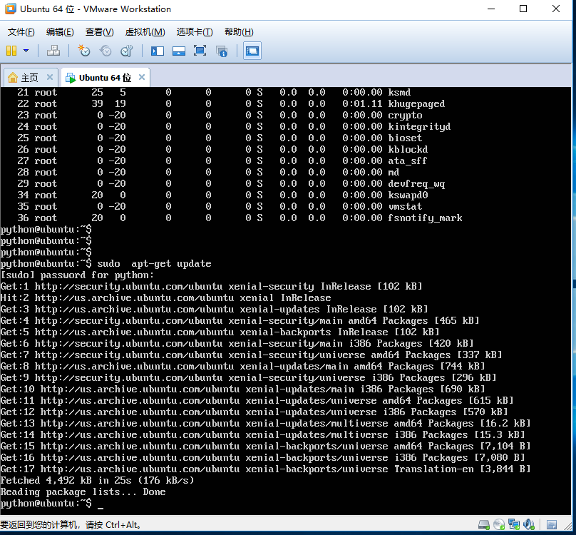Maximize the VMware Workstation window
Viewport: 576px width, 535px height.
click(523, 9)
